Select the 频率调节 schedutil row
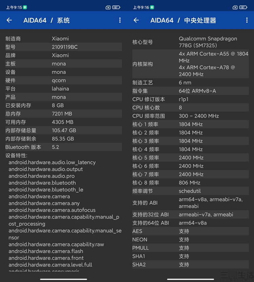The image size is (254, 282). (190, 191)
